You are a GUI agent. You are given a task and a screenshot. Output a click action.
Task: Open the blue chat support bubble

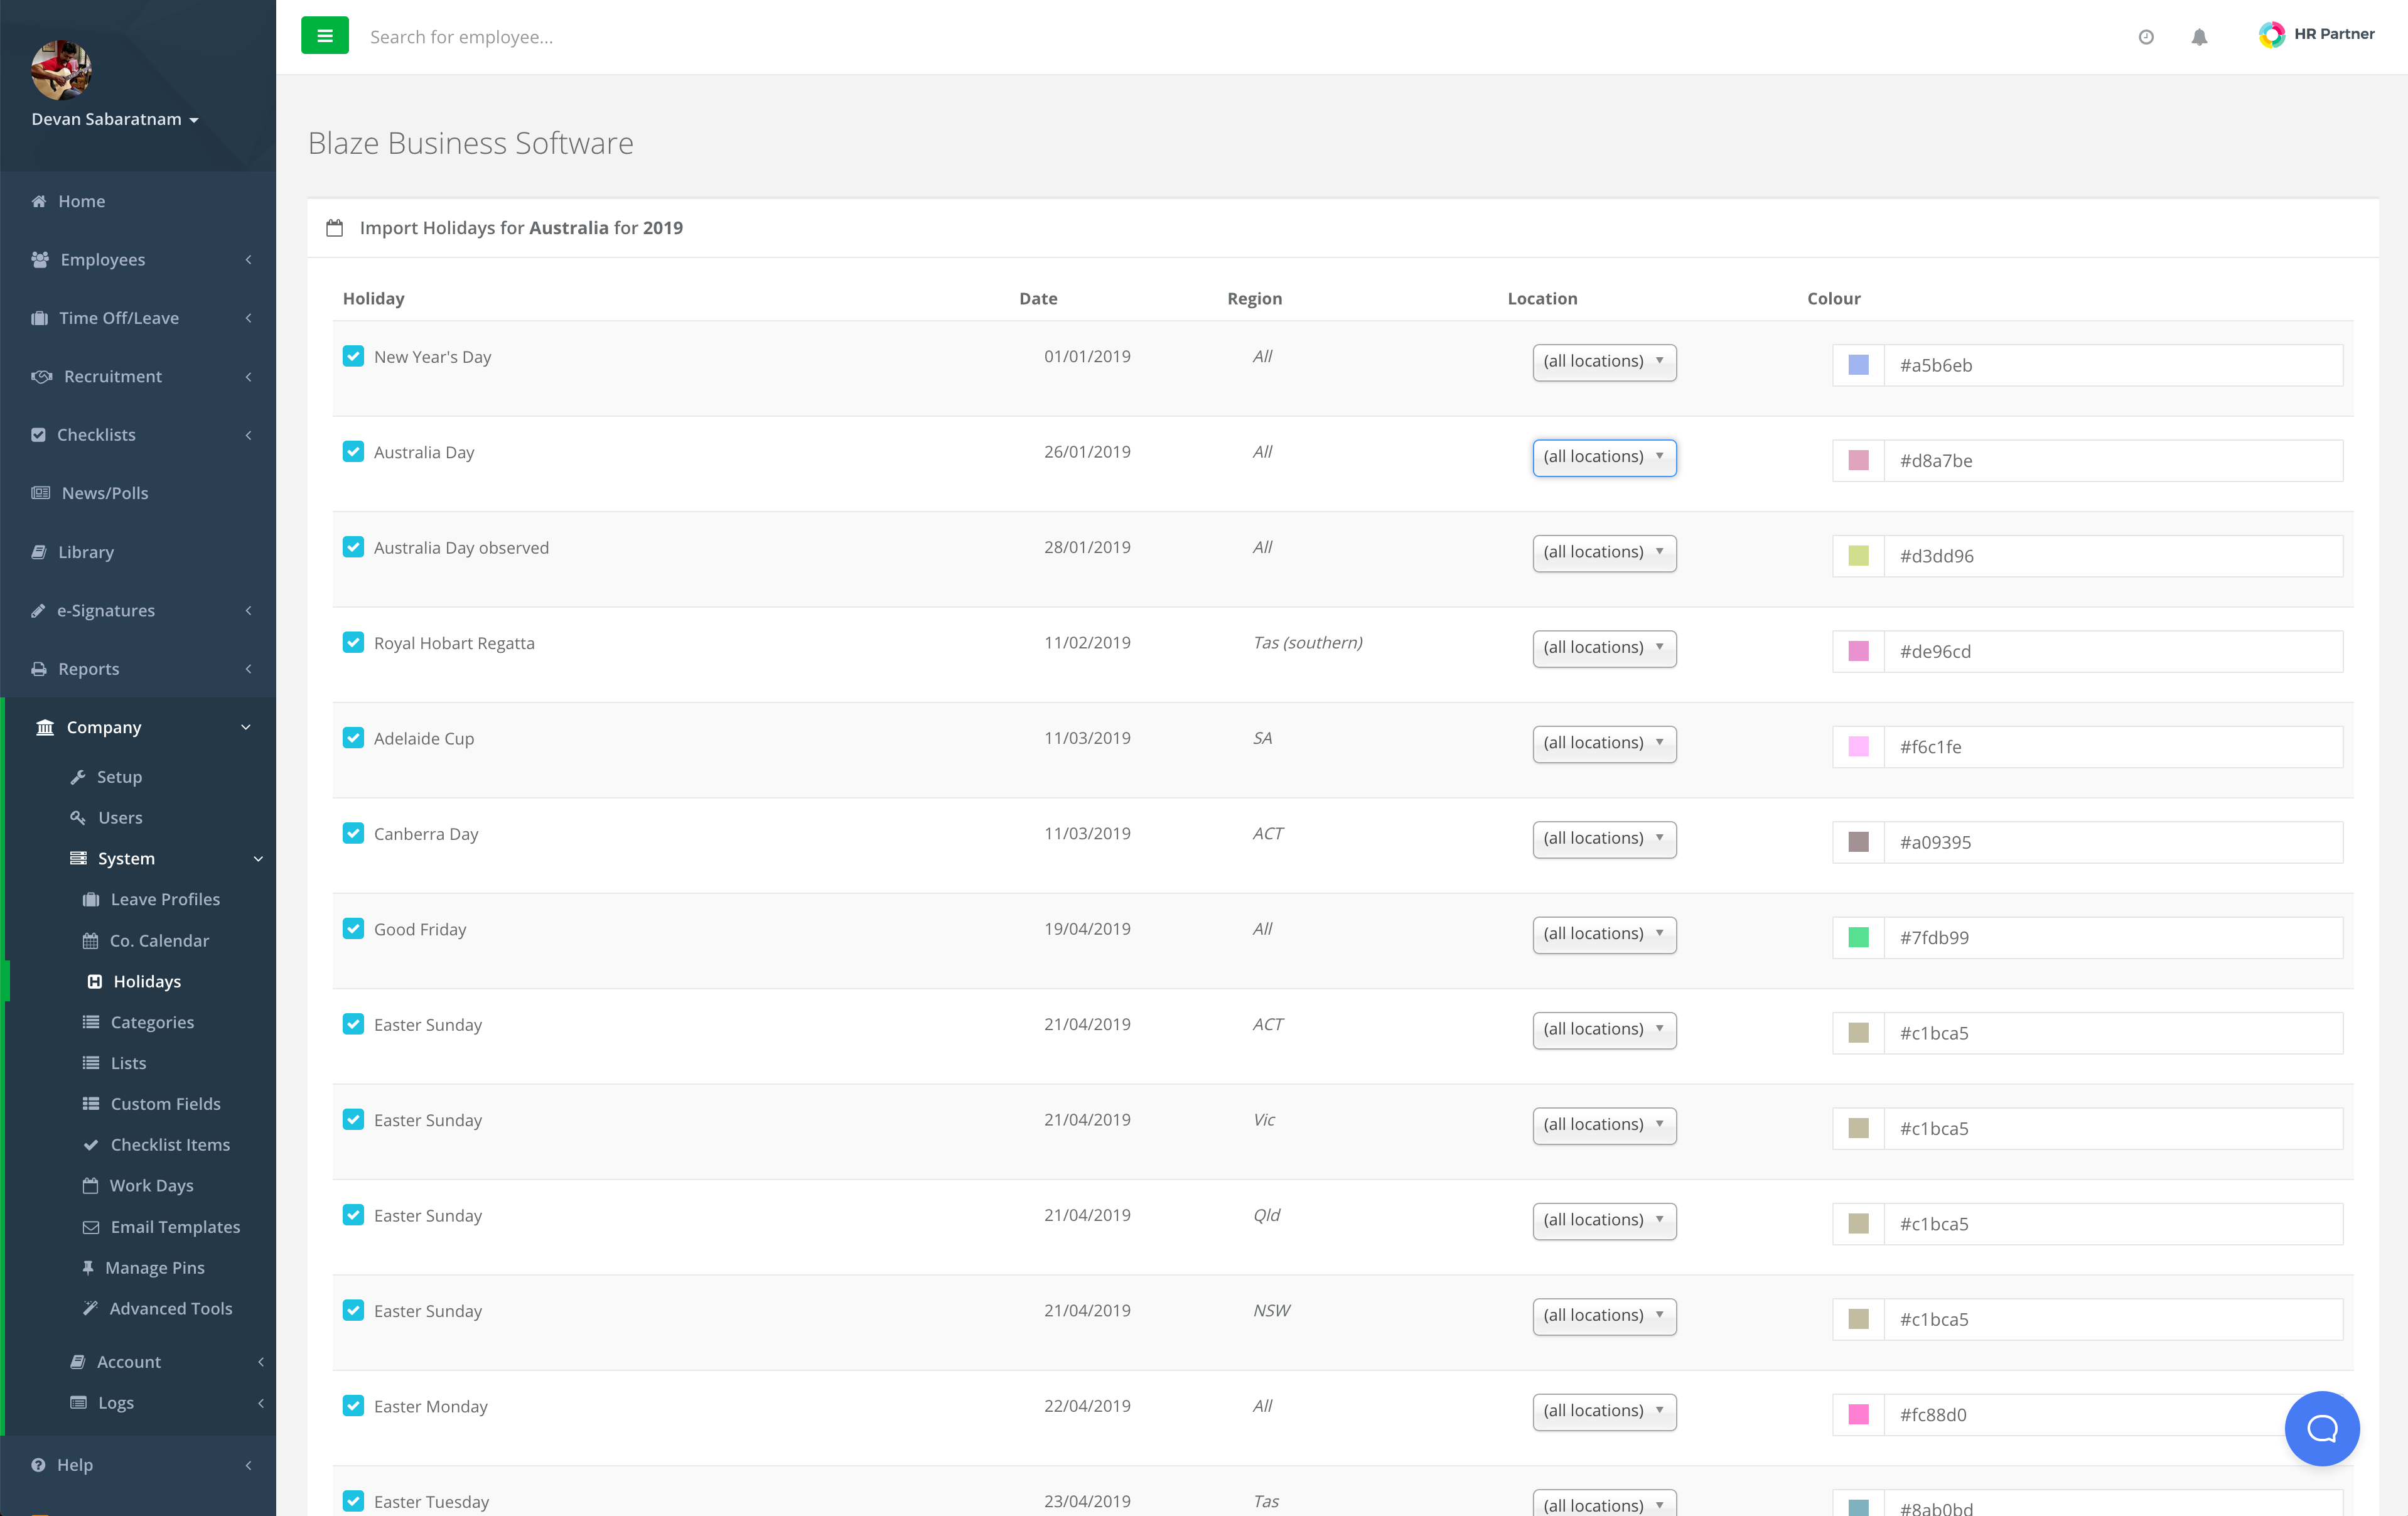pos(2321,1429)
